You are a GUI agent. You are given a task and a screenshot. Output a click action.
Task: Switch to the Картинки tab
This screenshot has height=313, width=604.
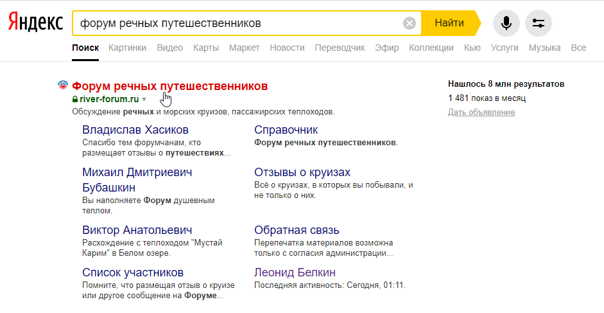click(x=127, y=48)
